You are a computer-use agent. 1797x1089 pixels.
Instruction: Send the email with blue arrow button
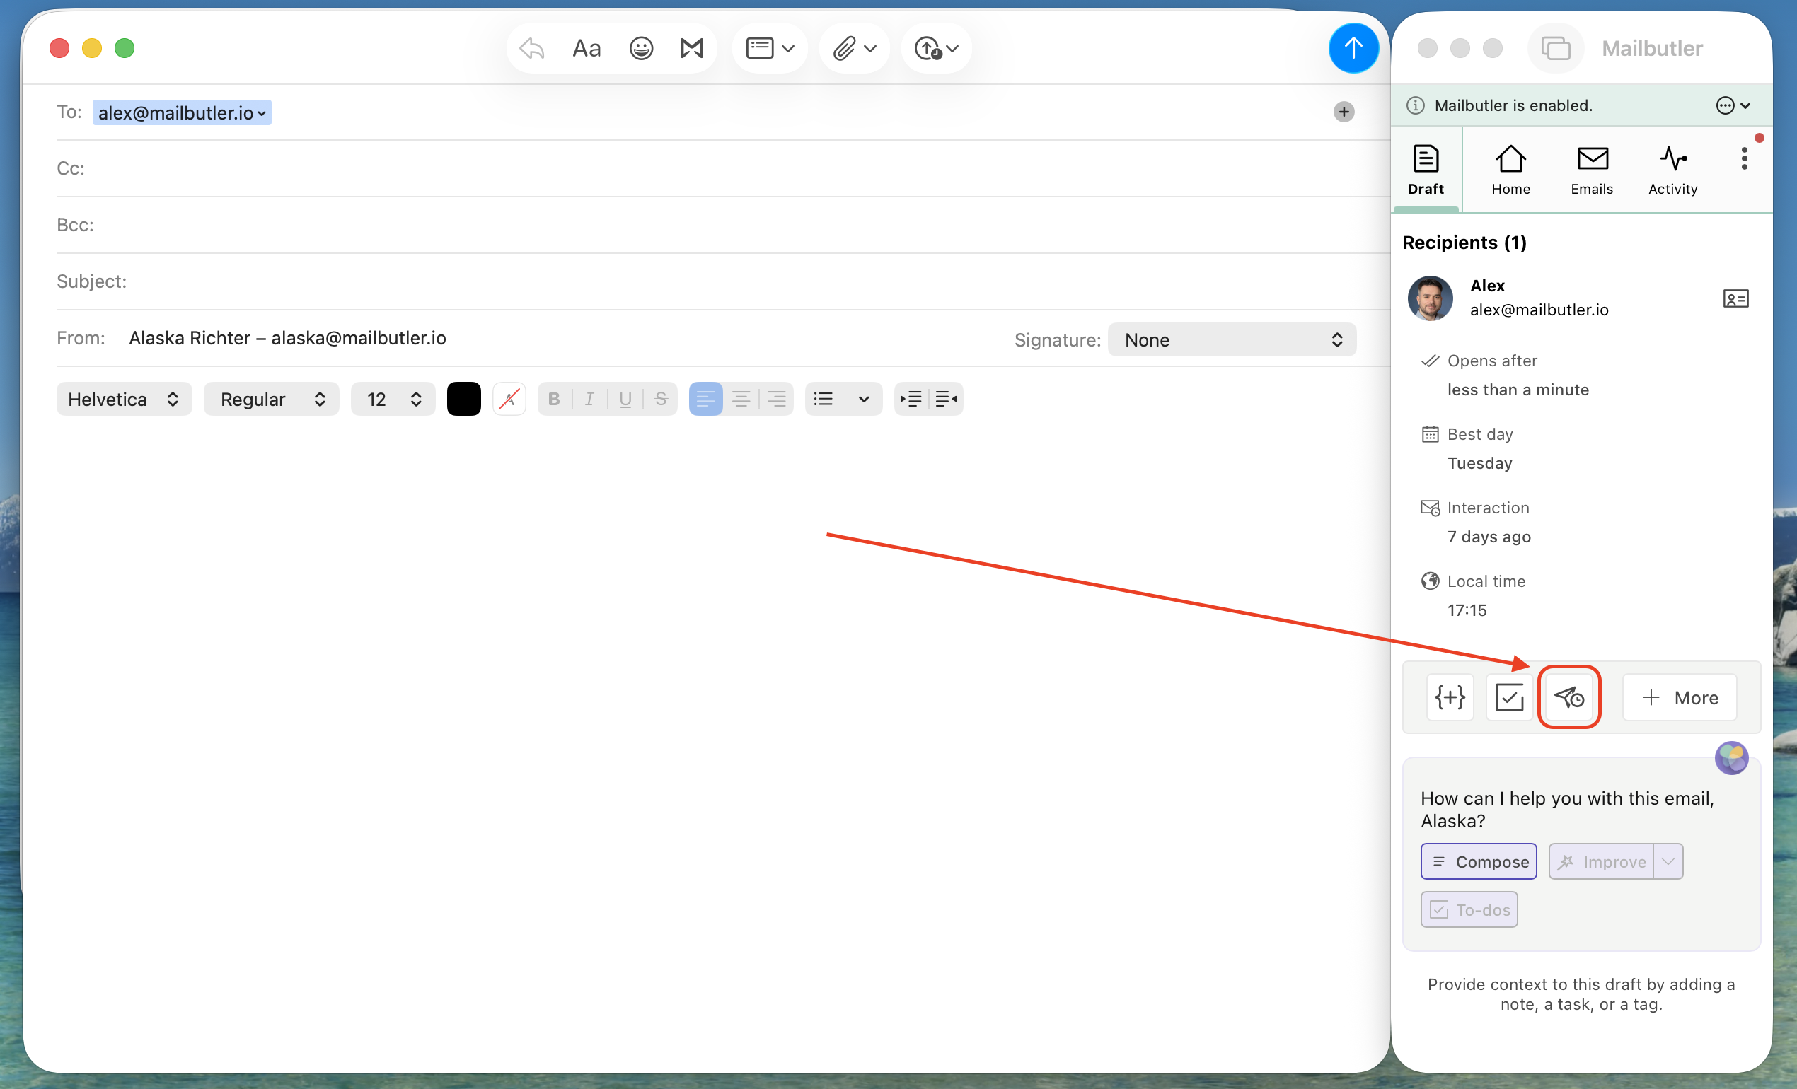coord(1352,48)
